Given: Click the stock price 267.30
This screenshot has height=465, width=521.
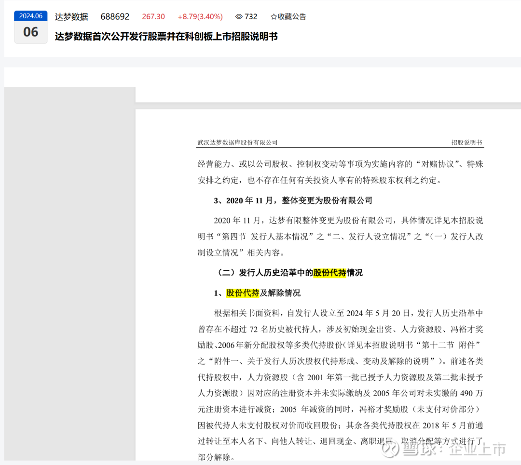Looking at the screenshot, I should pos(153,16).
